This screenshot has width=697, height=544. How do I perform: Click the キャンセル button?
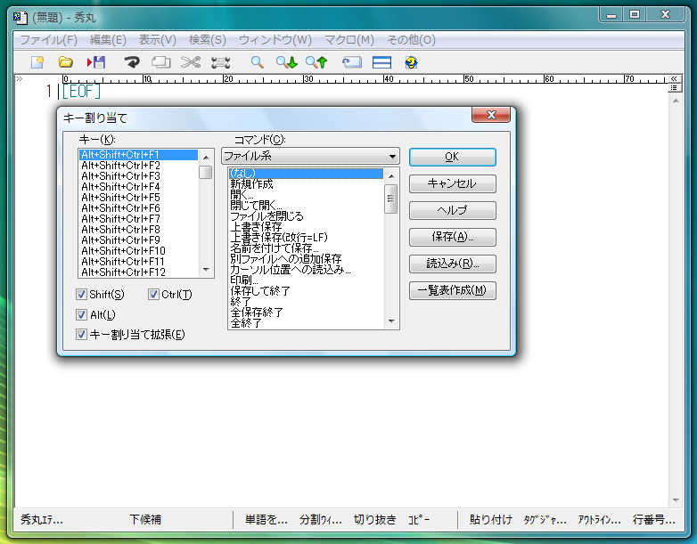tap(453, 183)
